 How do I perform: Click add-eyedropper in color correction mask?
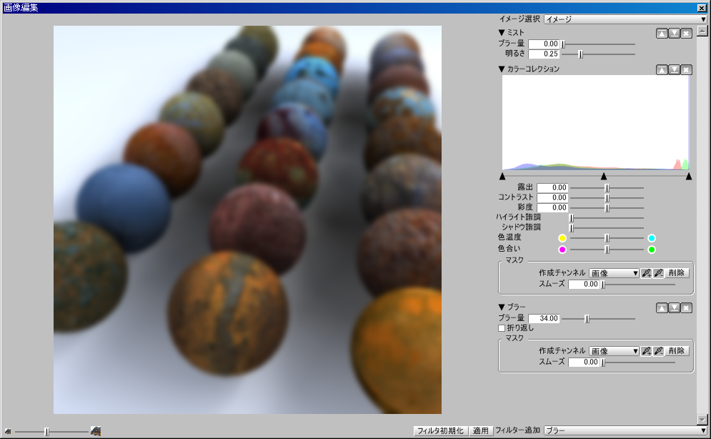(x=646, y=273)
